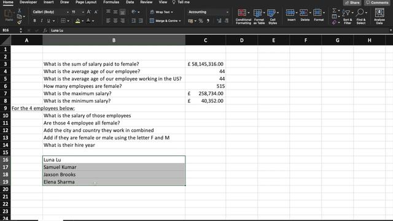Image resolution: width=393 pixels, height=221 pixels.
Task: Toggle bold formatting
Action: pyautogui.click(x=34, y=21)
